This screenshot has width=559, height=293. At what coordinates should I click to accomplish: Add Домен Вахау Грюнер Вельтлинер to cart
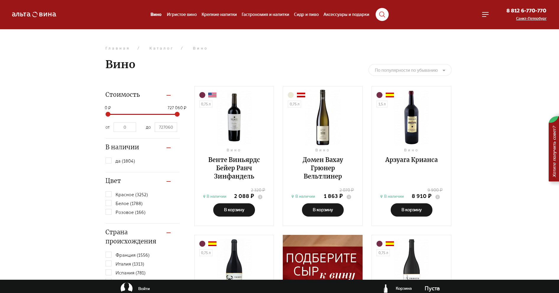322,210
